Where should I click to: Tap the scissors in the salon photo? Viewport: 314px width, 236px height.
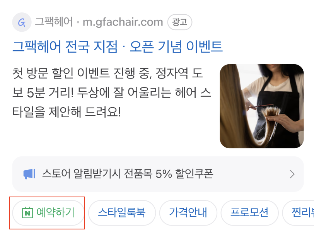click(259, 106)
